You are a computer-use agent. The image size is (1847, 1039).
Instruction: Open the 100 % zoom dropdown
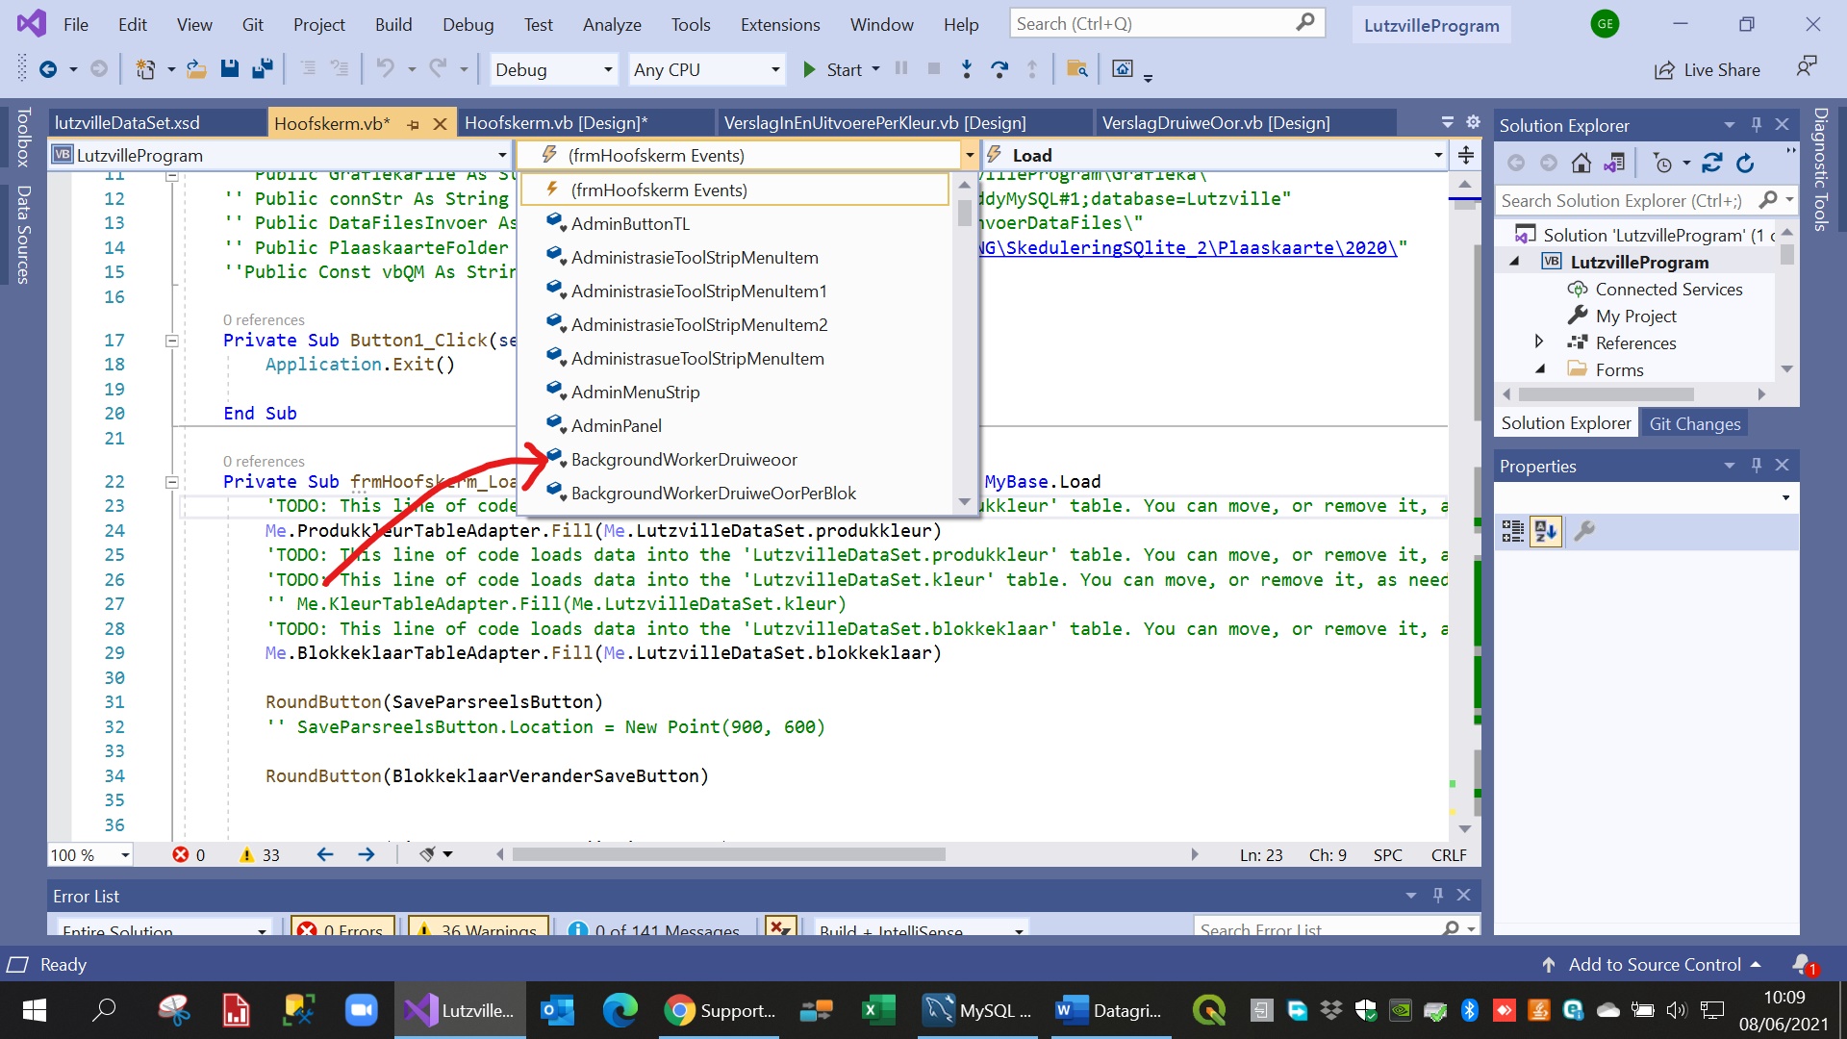point(90,854)
